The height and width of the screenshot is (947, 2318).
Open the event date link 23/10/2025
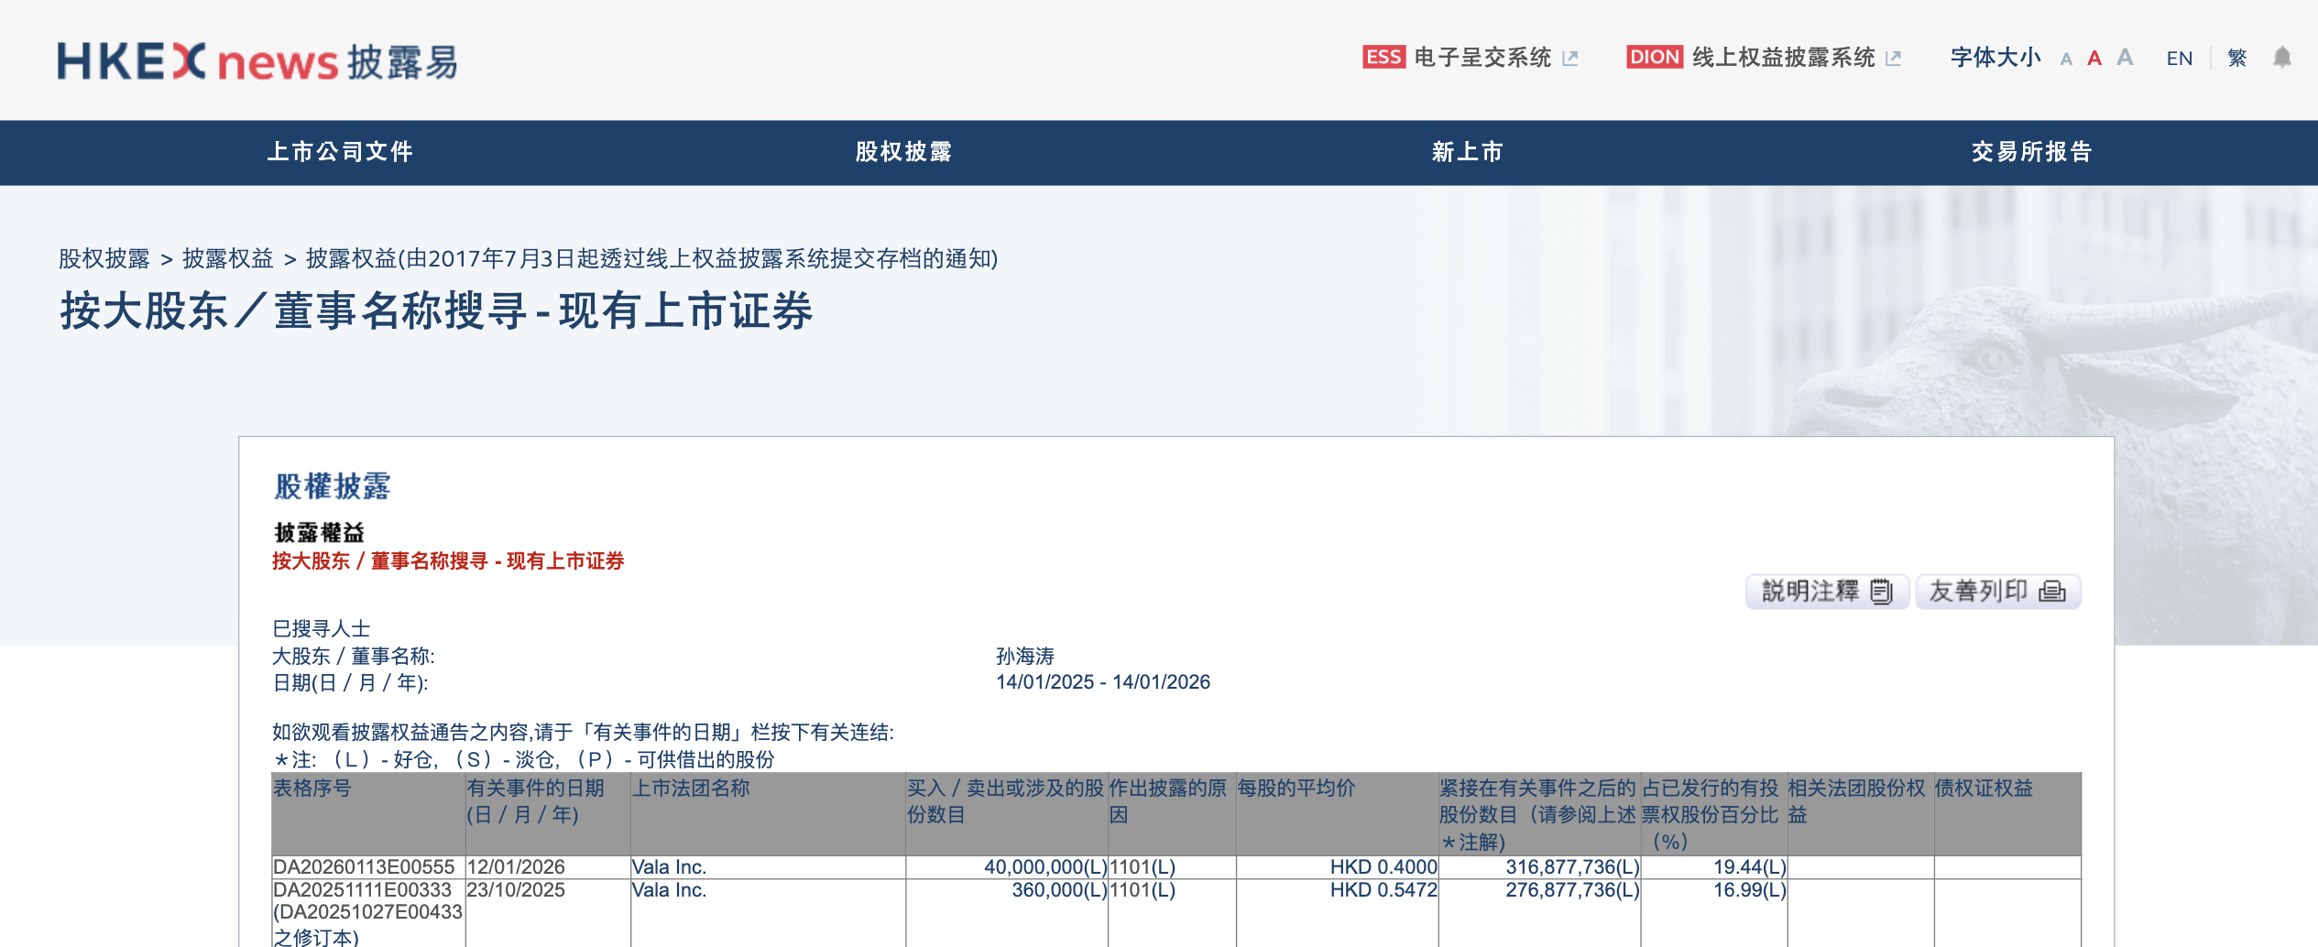(x=516, y=889)
